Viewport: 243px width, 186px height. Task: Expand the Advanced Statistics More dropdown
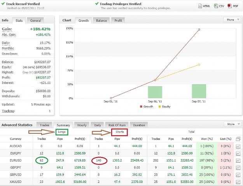coord(233,124)
